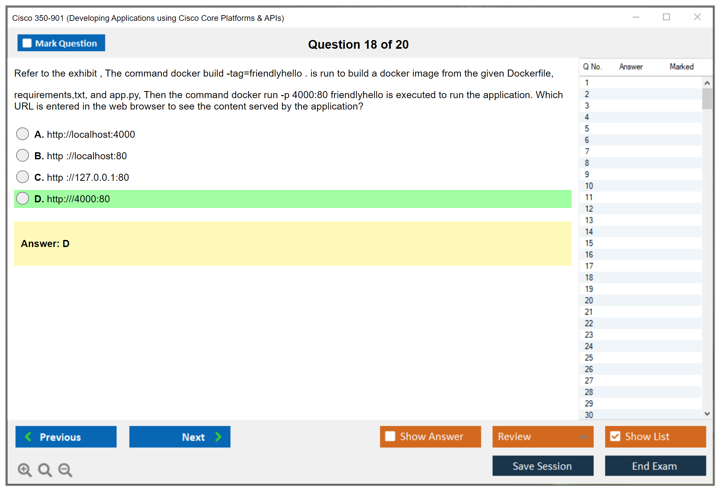
Task: Select option A http://localhost:4000
Action: pyautogui.click(x=23, y=134)
